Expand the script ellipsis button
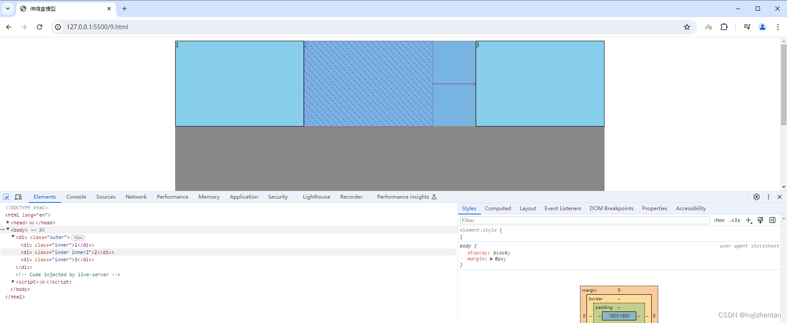 click(x=43, y=282)
